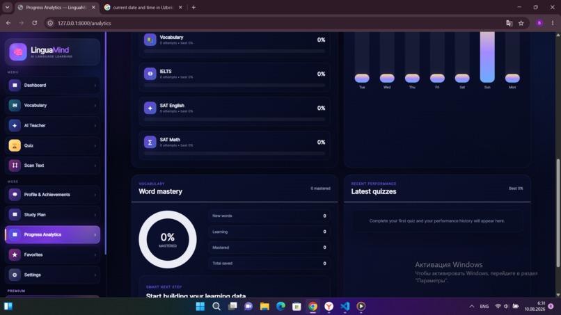View site information icon
This screenshot has height=315, width=561.
click(50, 23)
